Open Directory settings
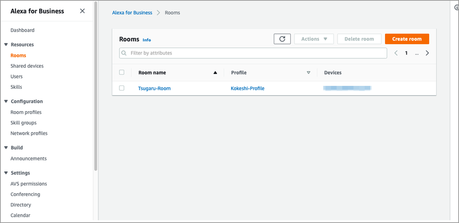459x223 pixels. [x=21, y=205]
